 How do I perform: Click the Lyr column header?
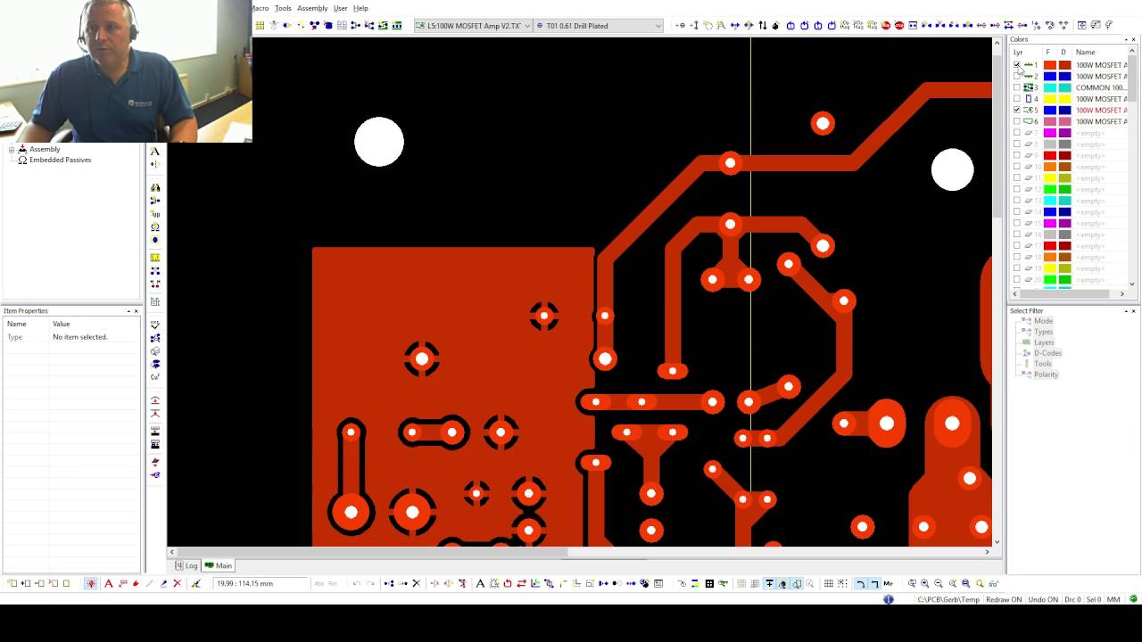pyautogui.click(x=1018, y=53)
